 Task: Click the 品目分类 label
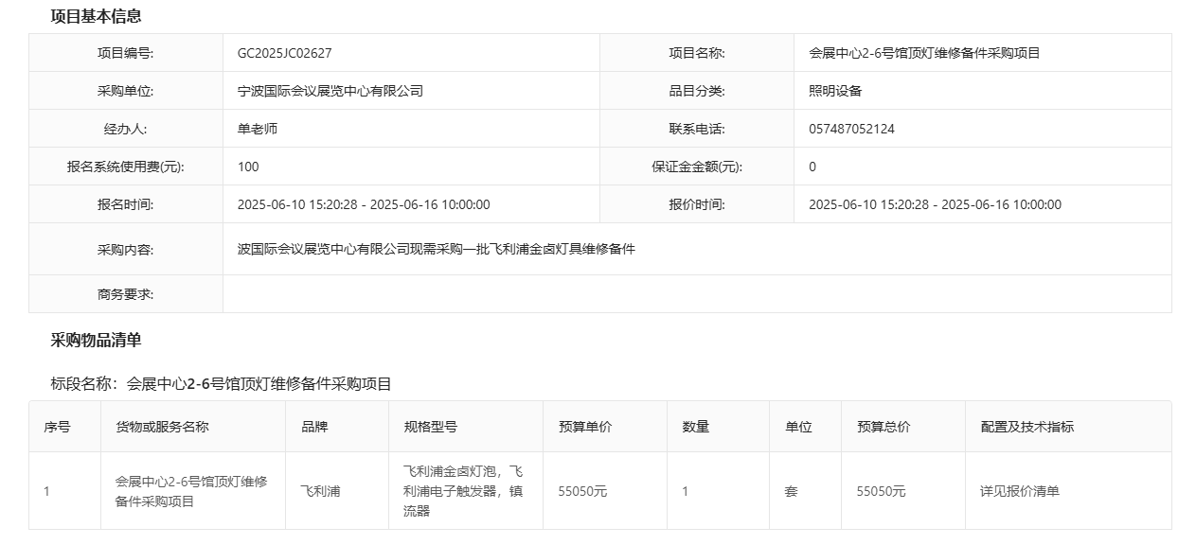[697, 91]
